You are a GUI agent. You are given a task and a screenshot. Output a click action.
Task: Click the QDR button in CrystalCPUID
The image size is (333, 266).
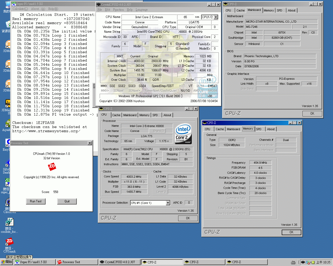pos(156,80)
